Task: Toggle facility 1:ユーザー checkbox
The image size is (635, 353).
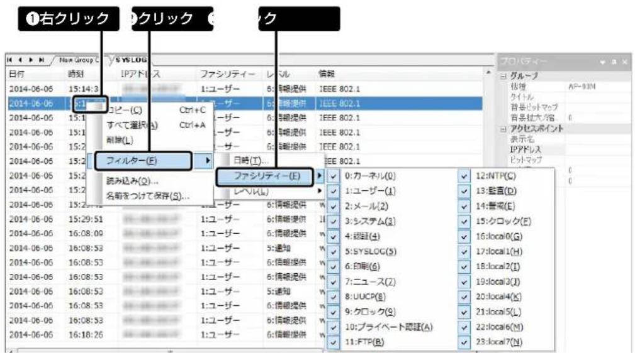Action: coord(333,191)
